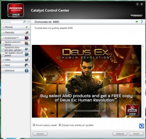The image size is (146, 139).
Task: Expand the Správa pracovní plochy section
Action: (x=16, y=43)
